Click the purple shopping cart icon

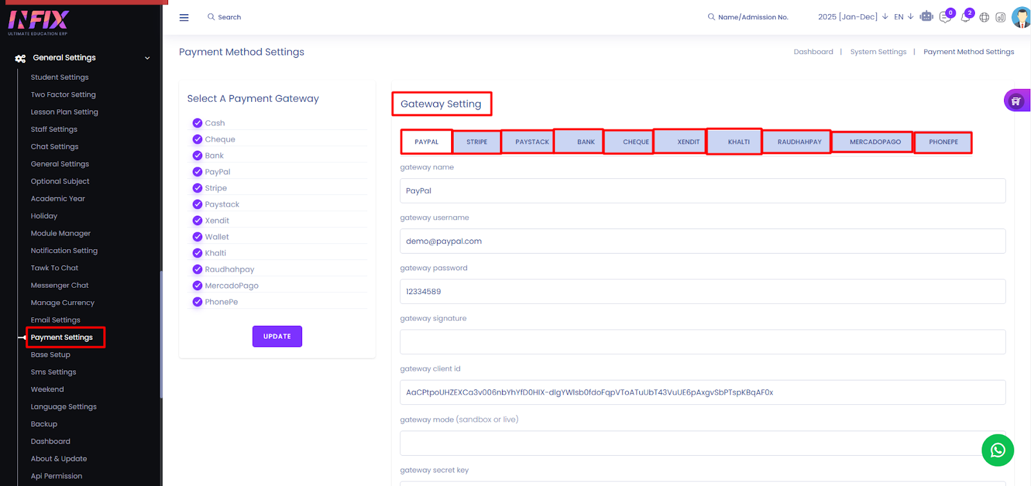click(1016, 100)
